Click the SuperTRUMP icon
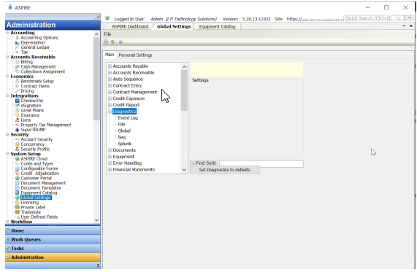Image resolution: width=417 pixels, height=272 pixels. pyautogui.click(x=18, y=130)
